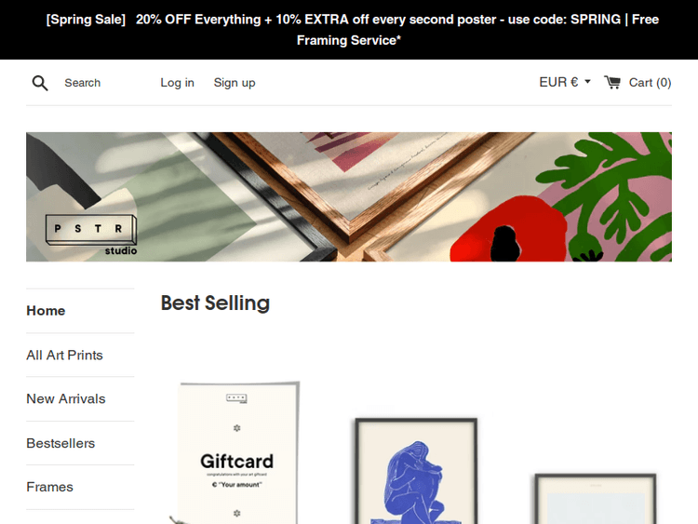Open the light blue framed print
The image size is (698, 524).
click(x=596, y=499)
